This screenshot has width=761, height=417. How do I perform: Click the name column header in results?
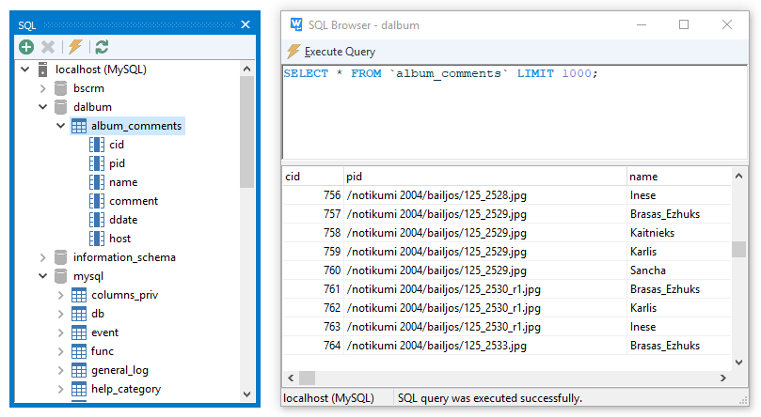(643, 177)
